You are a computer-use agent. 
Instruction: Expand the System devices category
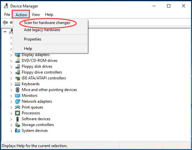click(x=11, y=131)
